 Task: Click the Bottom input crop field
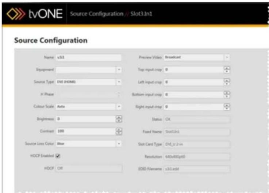pos(194,95)
